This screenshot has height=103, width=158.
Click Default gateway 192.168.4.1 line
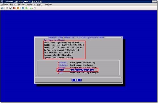coord(61,50)
